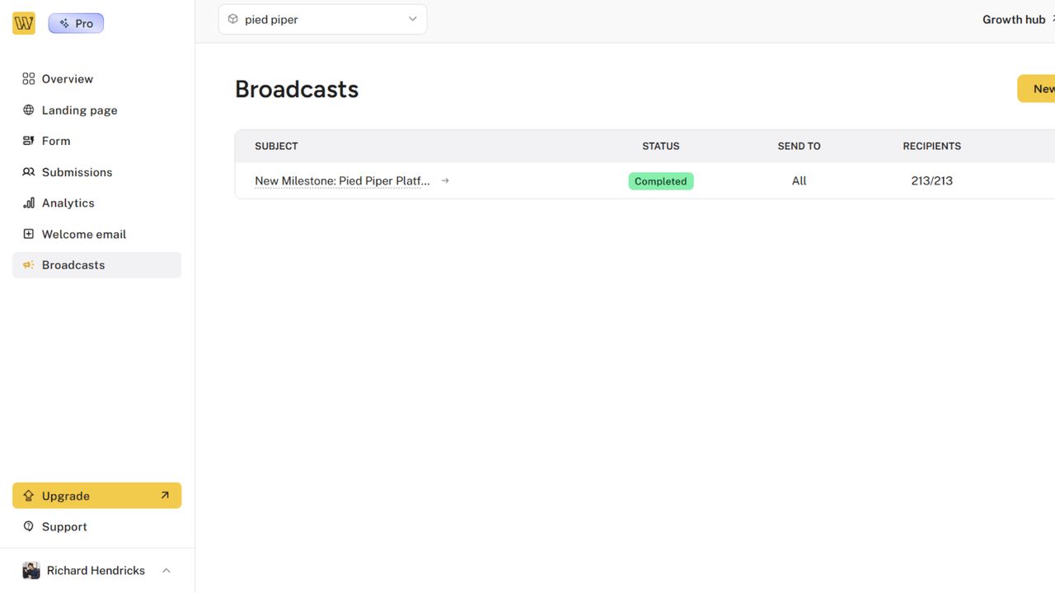
Task: Select the Form icon in the sidebar
Action: (x=27, y=141)
